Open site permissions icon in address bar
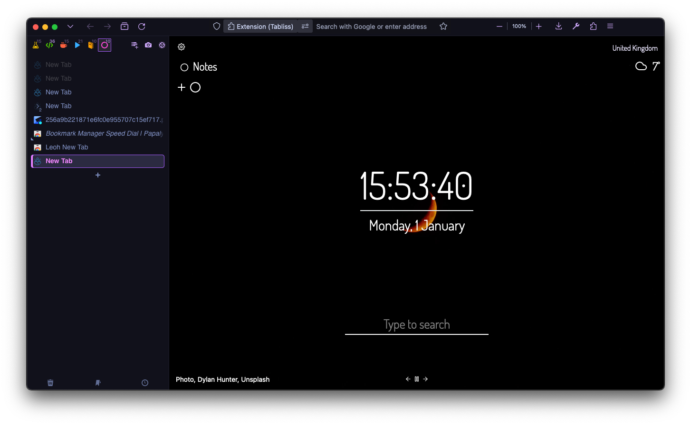The height and width of the screenshot is (425, 691). pos(305,27)
